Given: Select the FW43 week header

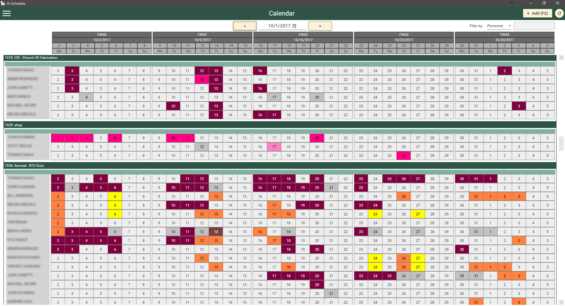Looking at the screenshot, I should click(404, 35).
